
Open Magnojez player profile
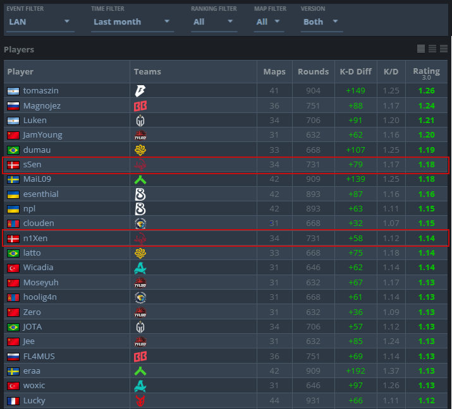pyautogui.click(x=42, y=106)
